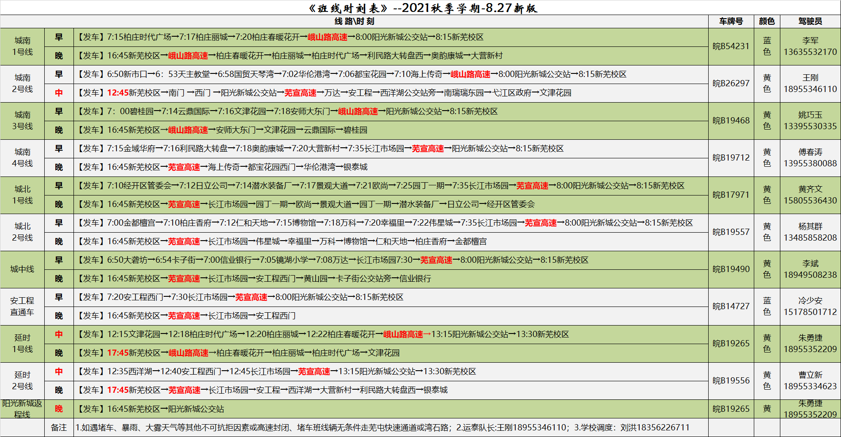This screenshot has width=841, height=437.
Task: Click the 7:20安工程西门 morning schedule row
Action: click(391, 297)
